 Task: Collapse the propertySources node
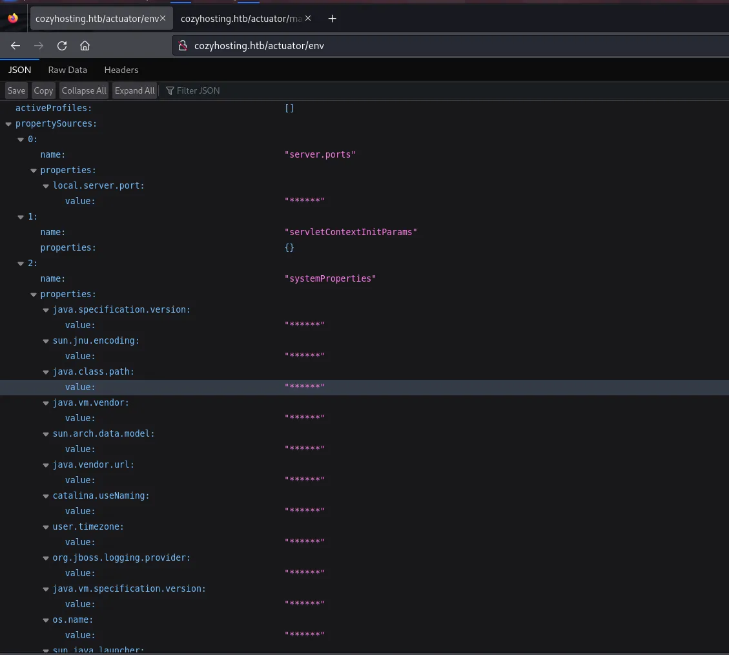pos(8,124)
